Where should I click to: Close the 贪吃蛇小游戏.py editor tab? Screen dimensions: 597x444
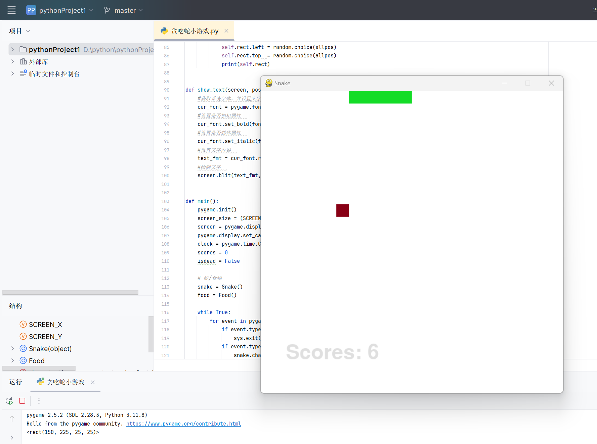[x=226, y=31]
